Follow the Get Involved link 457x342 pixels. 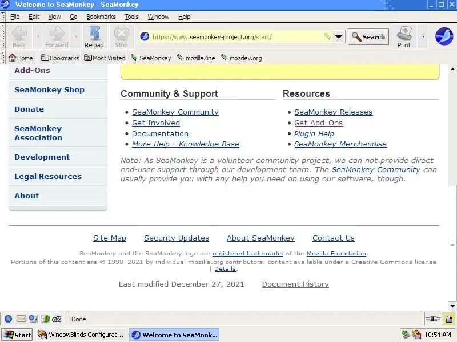(155, 123)
